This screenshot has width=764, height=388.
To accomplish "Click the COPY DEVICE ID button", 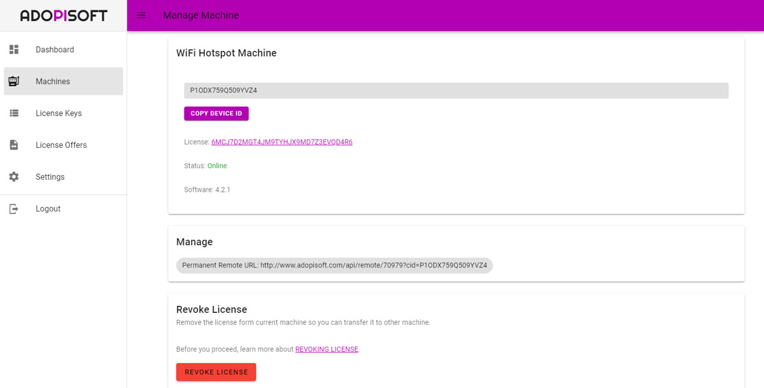I will (216, 113).
